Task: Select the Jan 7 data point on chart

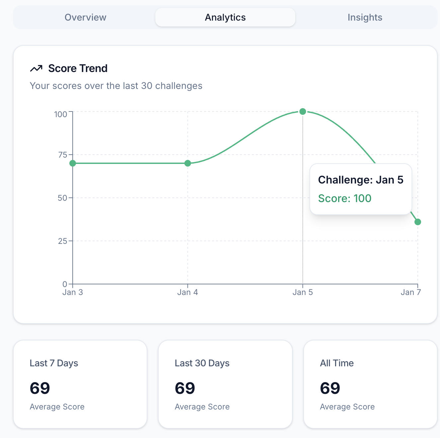Action: pyautogui.click(x=418, y=222)
